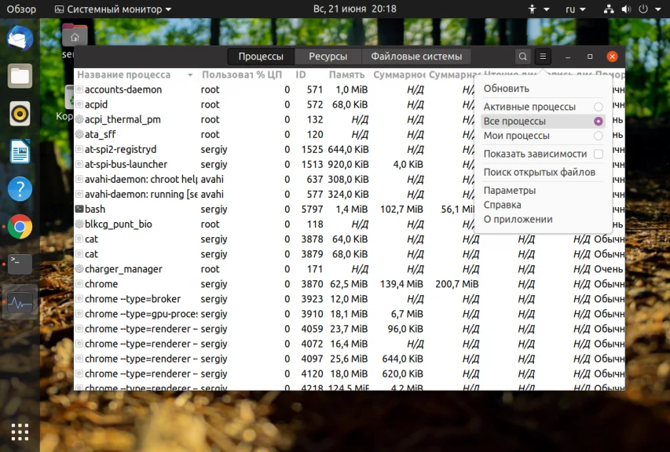Image resolution: width=670 pixels, height=452 pixels.
Task: Open Thunderbird mail from the dock
Action: click(20, 38)
